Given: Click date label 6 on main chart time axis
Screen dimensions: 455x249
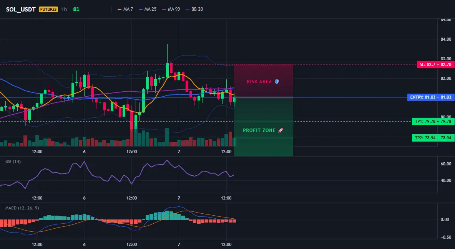Looking at the screenshot, I should (x=85, y=152).
